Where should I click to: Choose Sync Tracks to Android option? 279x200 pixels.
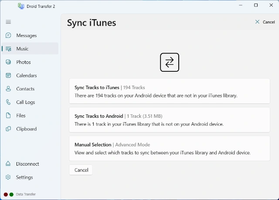click(169, 120)
